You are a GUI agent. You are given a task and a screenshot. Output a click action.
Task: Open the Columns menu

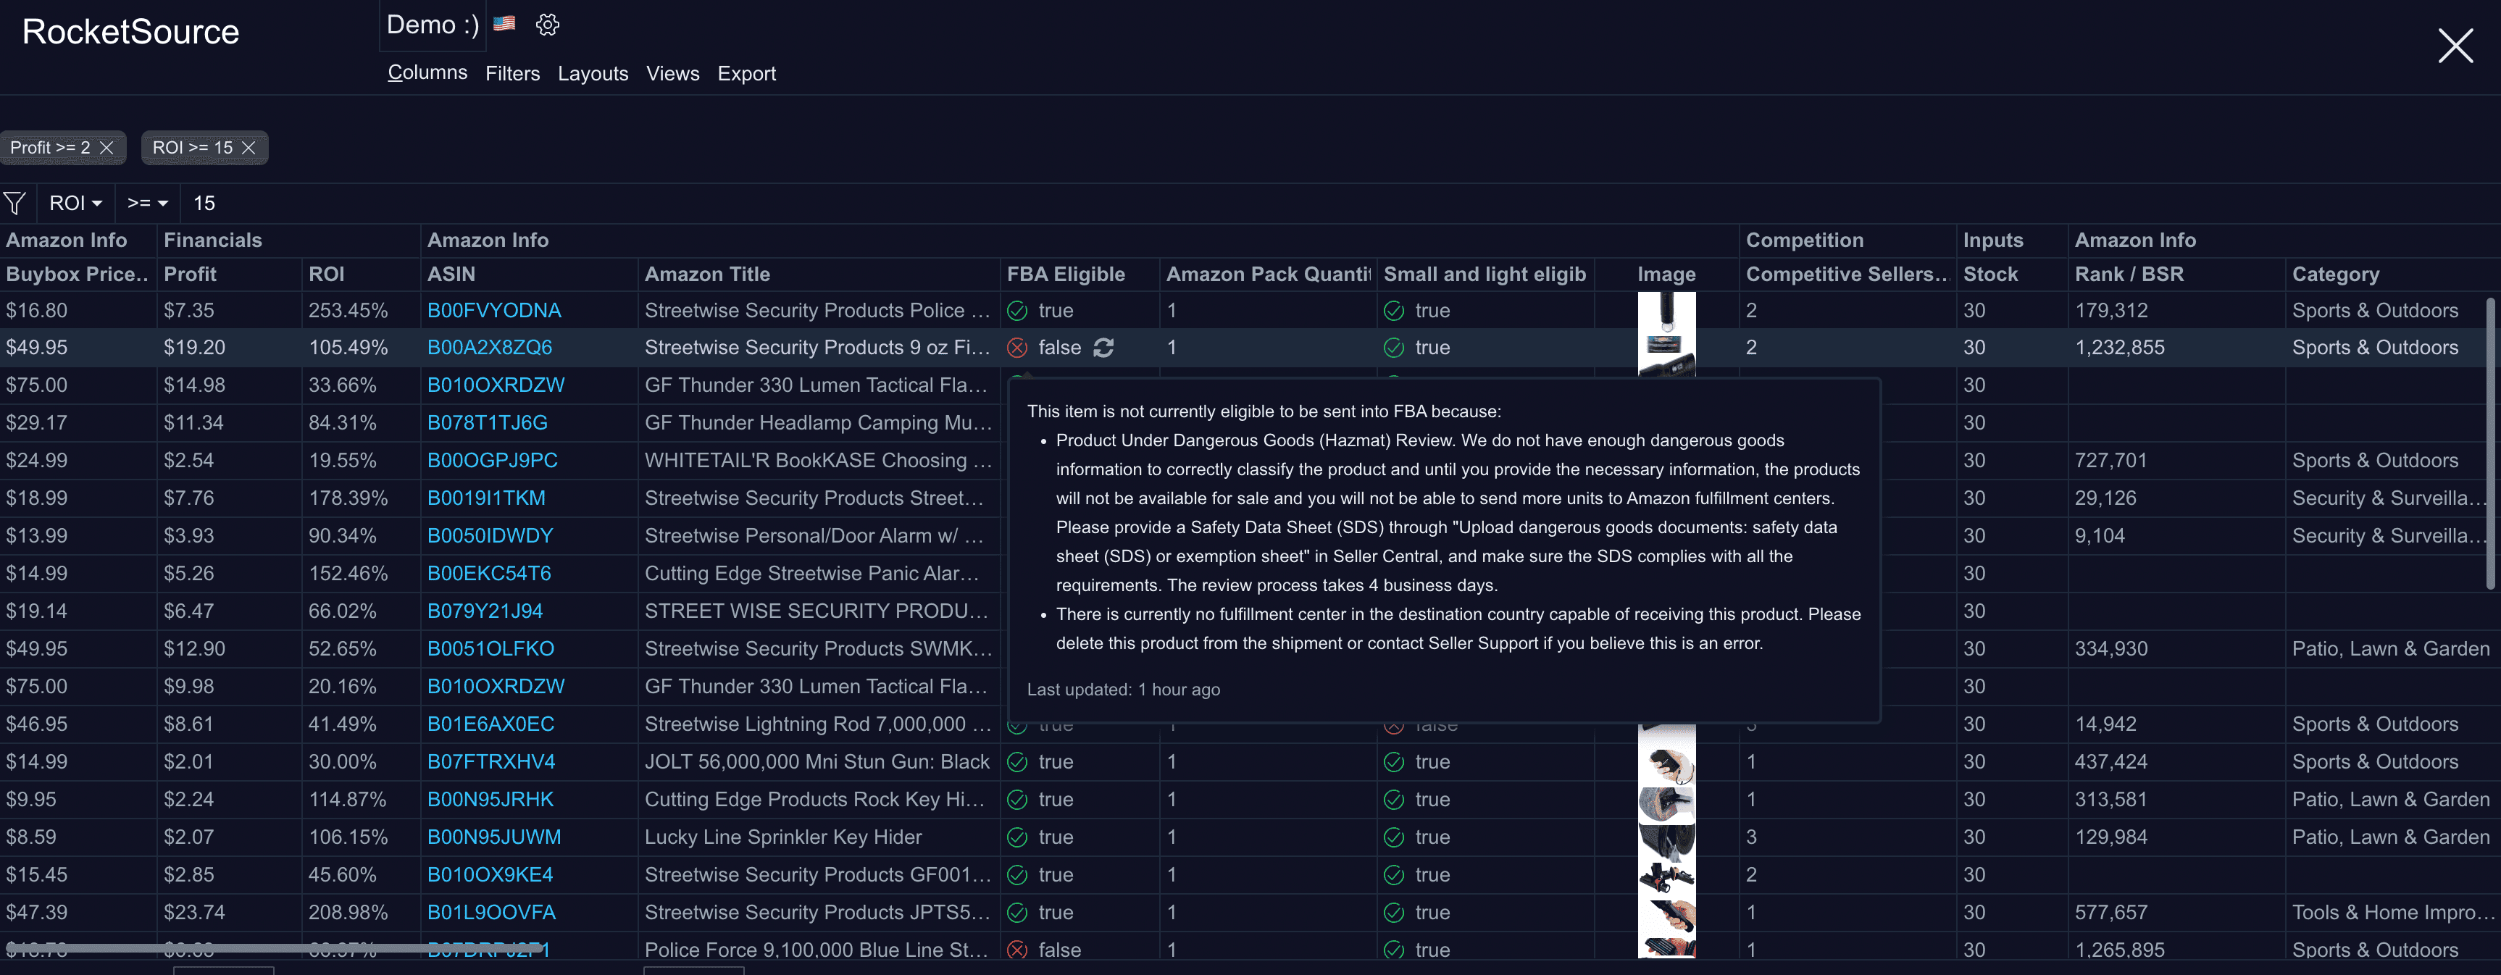click(427, 73)
